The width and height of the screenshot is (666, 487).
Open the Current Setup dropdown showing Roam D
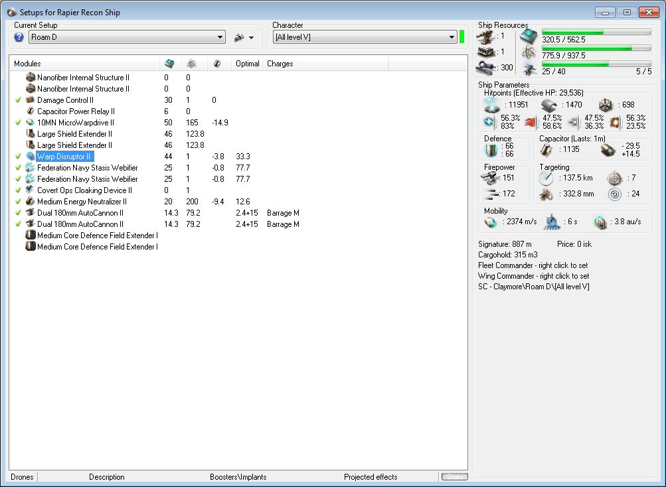(x=127, y=37)
